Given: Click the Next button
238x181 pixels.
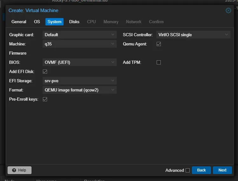Looking at the screenshot, I should tap(222, 170).
